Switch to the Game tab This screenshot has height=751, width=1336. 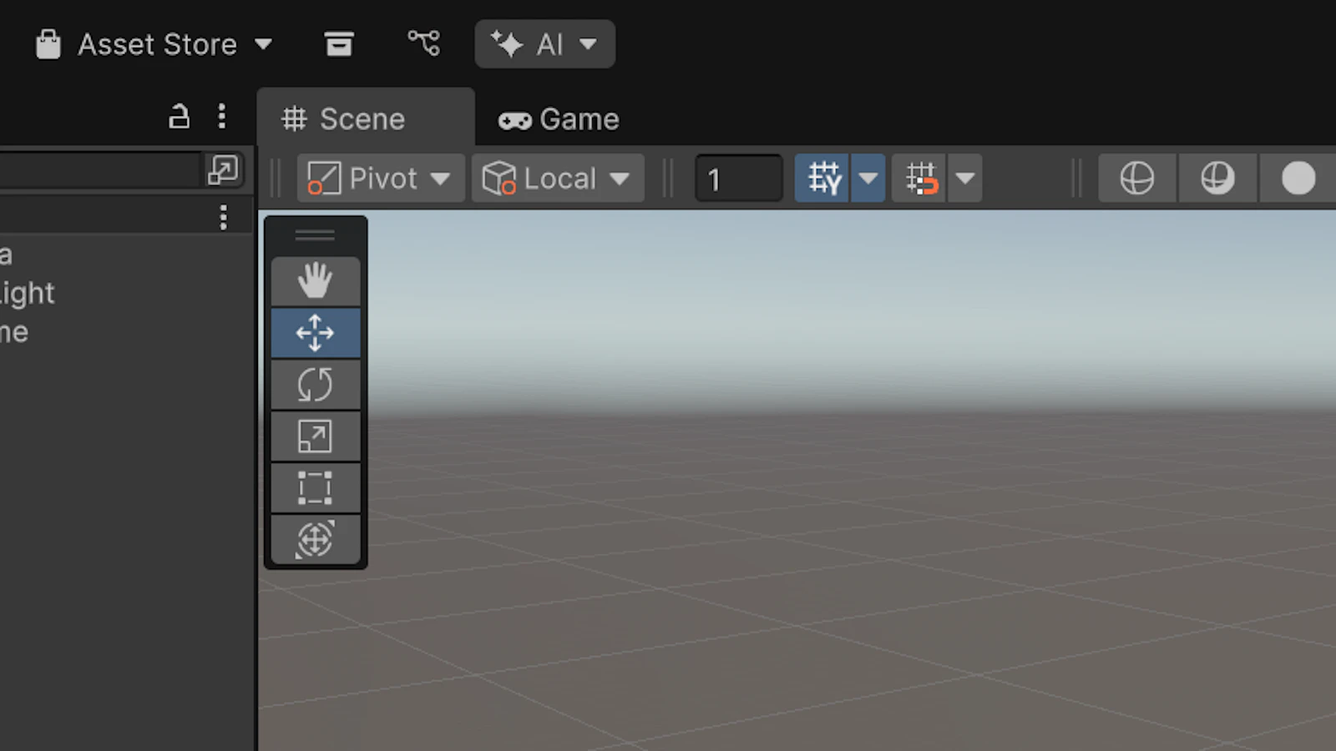click(559, 119)
